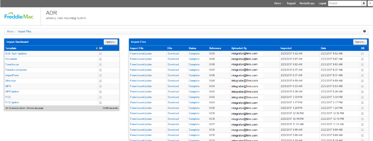
Task: Open the Foreclosure template
Action: (12, 65)
